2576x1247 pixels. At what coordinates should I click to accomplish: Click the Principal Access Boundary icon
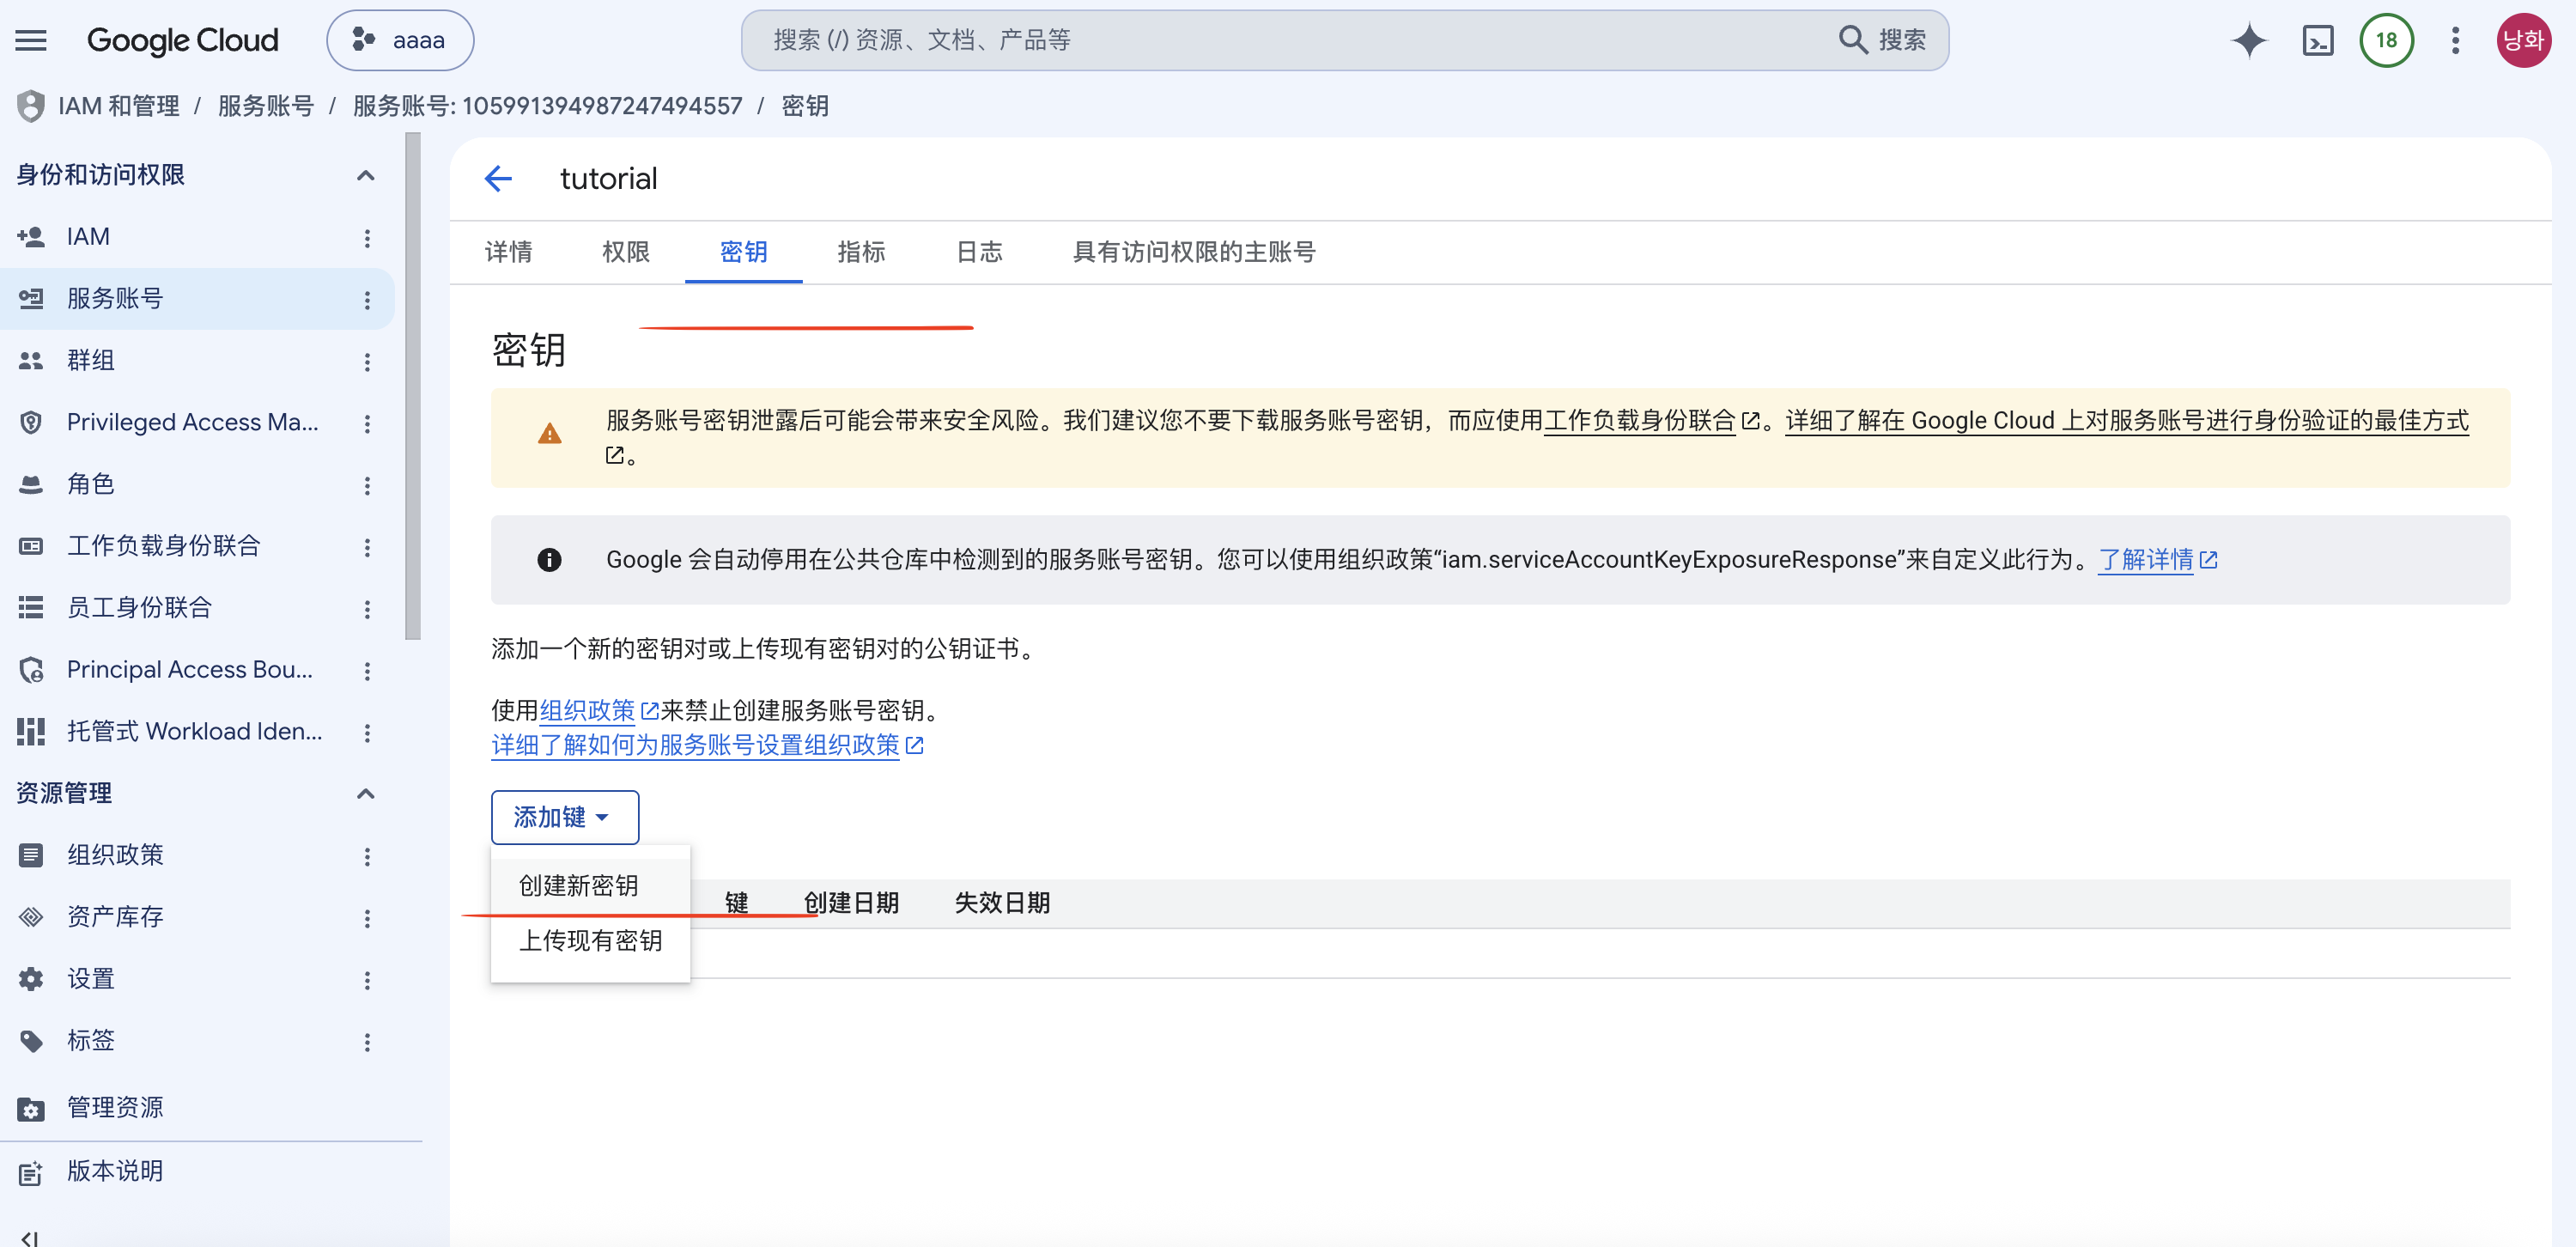point(31,670)
